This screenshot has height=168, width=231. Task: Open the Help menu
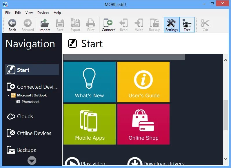point(57,13)
